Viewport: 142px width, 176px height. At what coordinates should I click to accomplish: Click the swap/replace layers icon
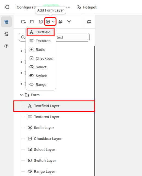89,22
